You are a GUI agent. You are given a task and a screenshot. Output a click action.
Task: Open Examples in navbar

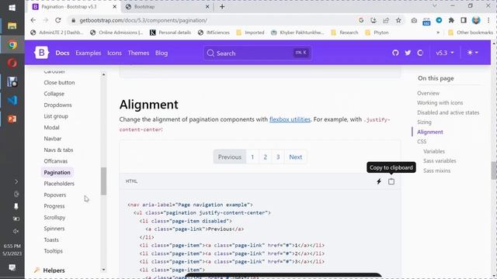coord(88,53)
